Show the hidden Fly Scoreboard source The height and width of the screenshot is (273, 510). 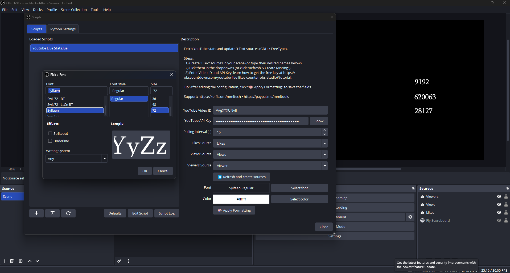click(499, 220)
